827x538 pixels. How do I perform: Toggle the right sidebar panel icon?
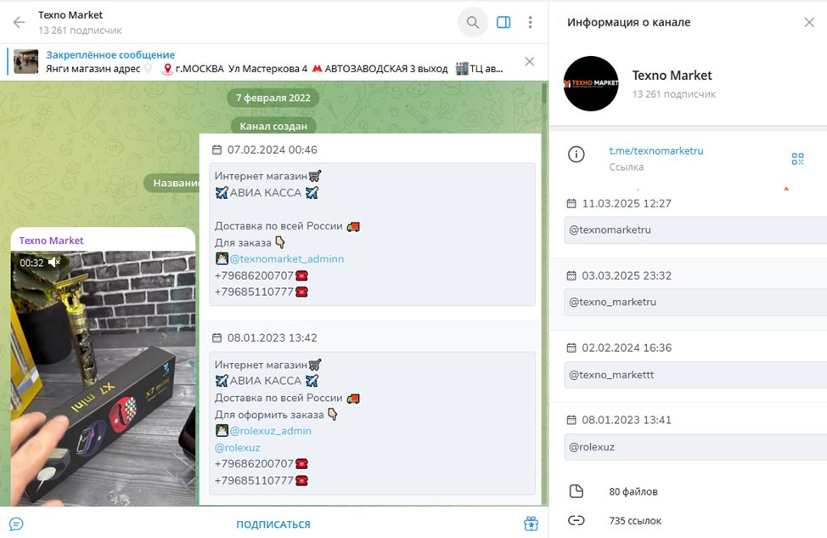[x=504, y=22]
